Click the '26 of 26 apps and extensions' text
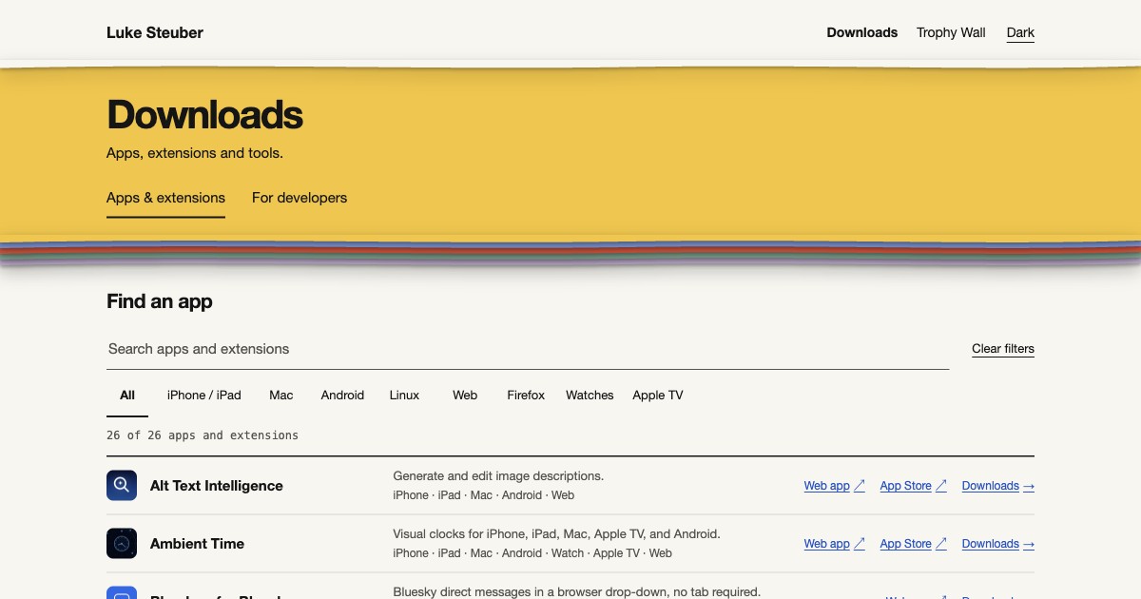 coord(203,435)
